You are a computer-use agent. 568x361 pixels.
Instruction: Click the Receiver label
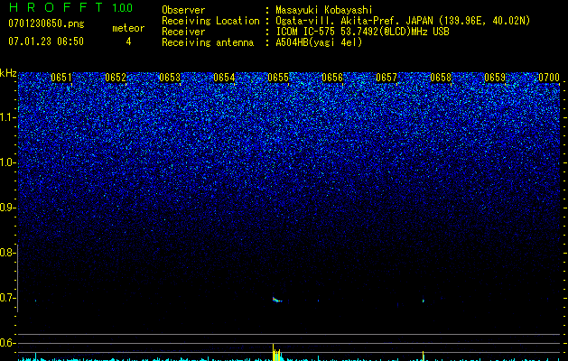tap(183, 32)
